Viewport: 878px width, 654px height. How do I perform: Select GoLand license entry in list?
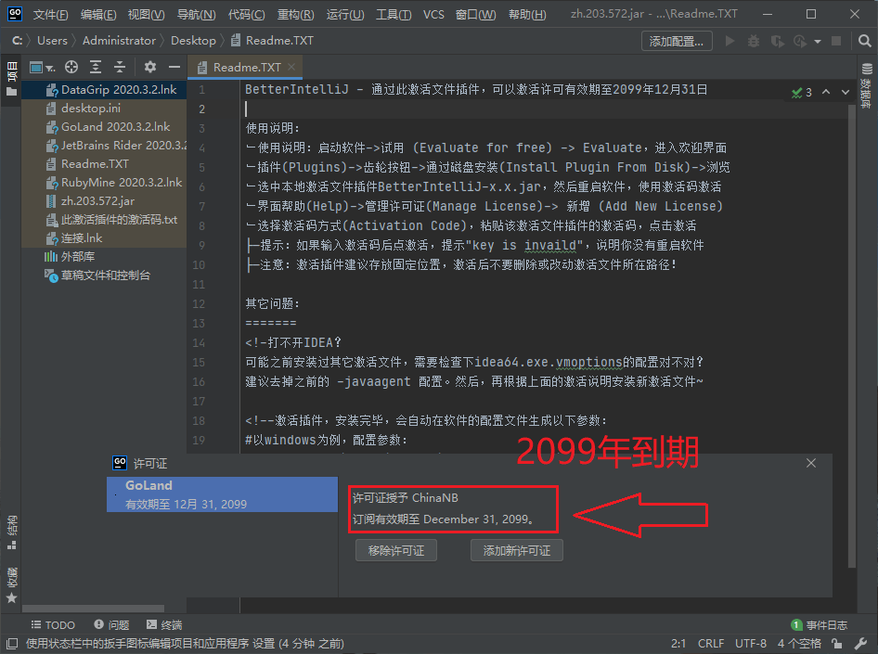[223, 494]
